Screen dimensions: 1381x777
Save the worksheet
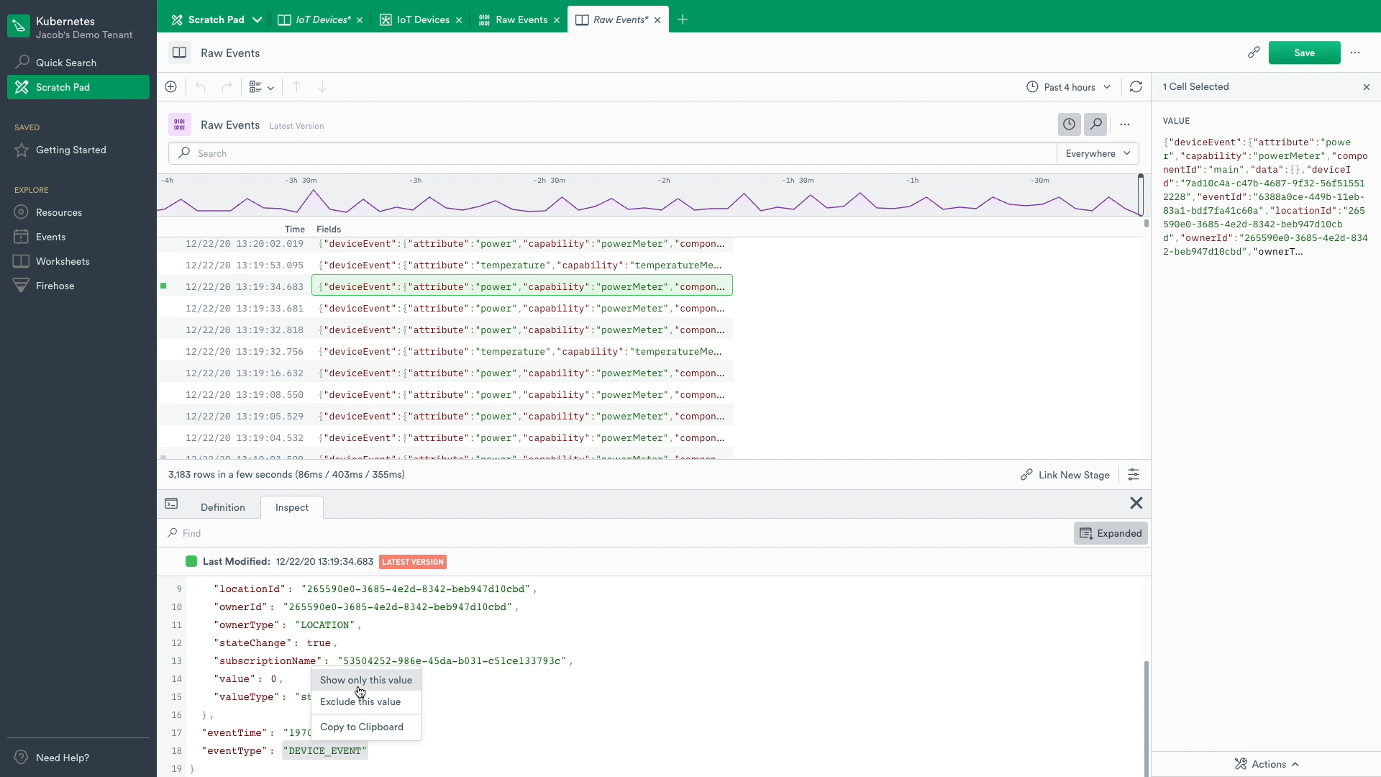[1304, 53]
